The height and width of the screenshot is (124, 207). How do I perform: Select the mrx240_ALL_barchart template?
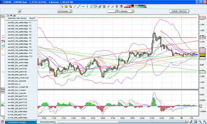pyautogui.click(x=22, y=81)
